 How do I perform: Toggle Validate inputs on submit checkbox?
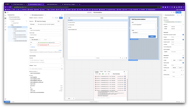183,39
